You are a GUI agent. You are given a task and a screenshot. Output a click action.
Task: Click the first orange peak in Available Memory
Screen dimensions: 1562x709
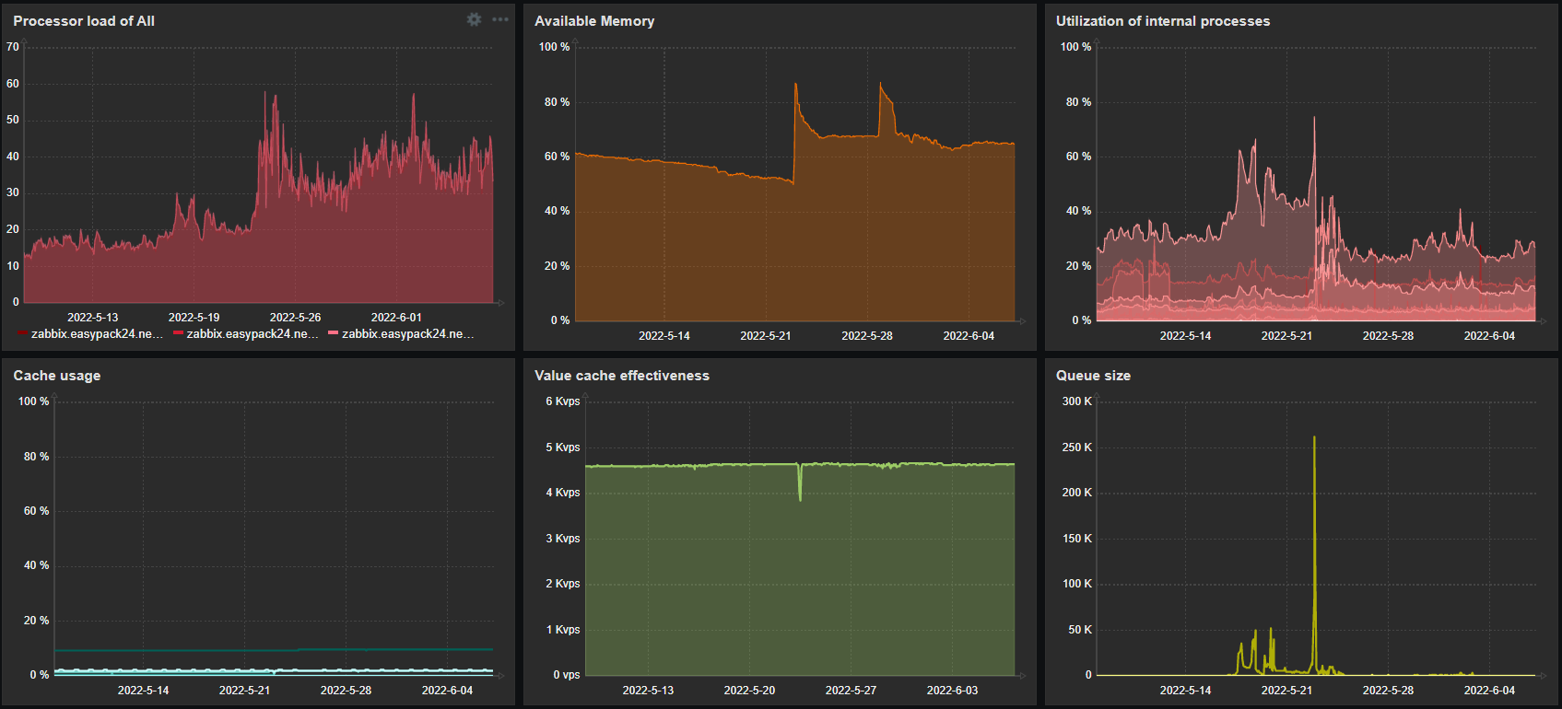796,86
